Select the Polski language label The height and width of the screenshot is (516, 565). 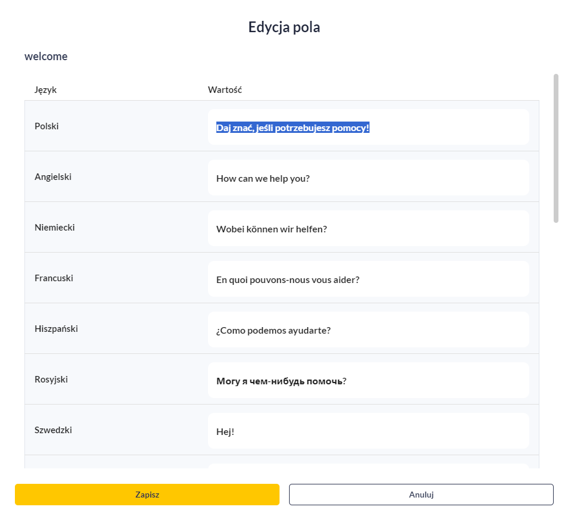tap(46, 126)
